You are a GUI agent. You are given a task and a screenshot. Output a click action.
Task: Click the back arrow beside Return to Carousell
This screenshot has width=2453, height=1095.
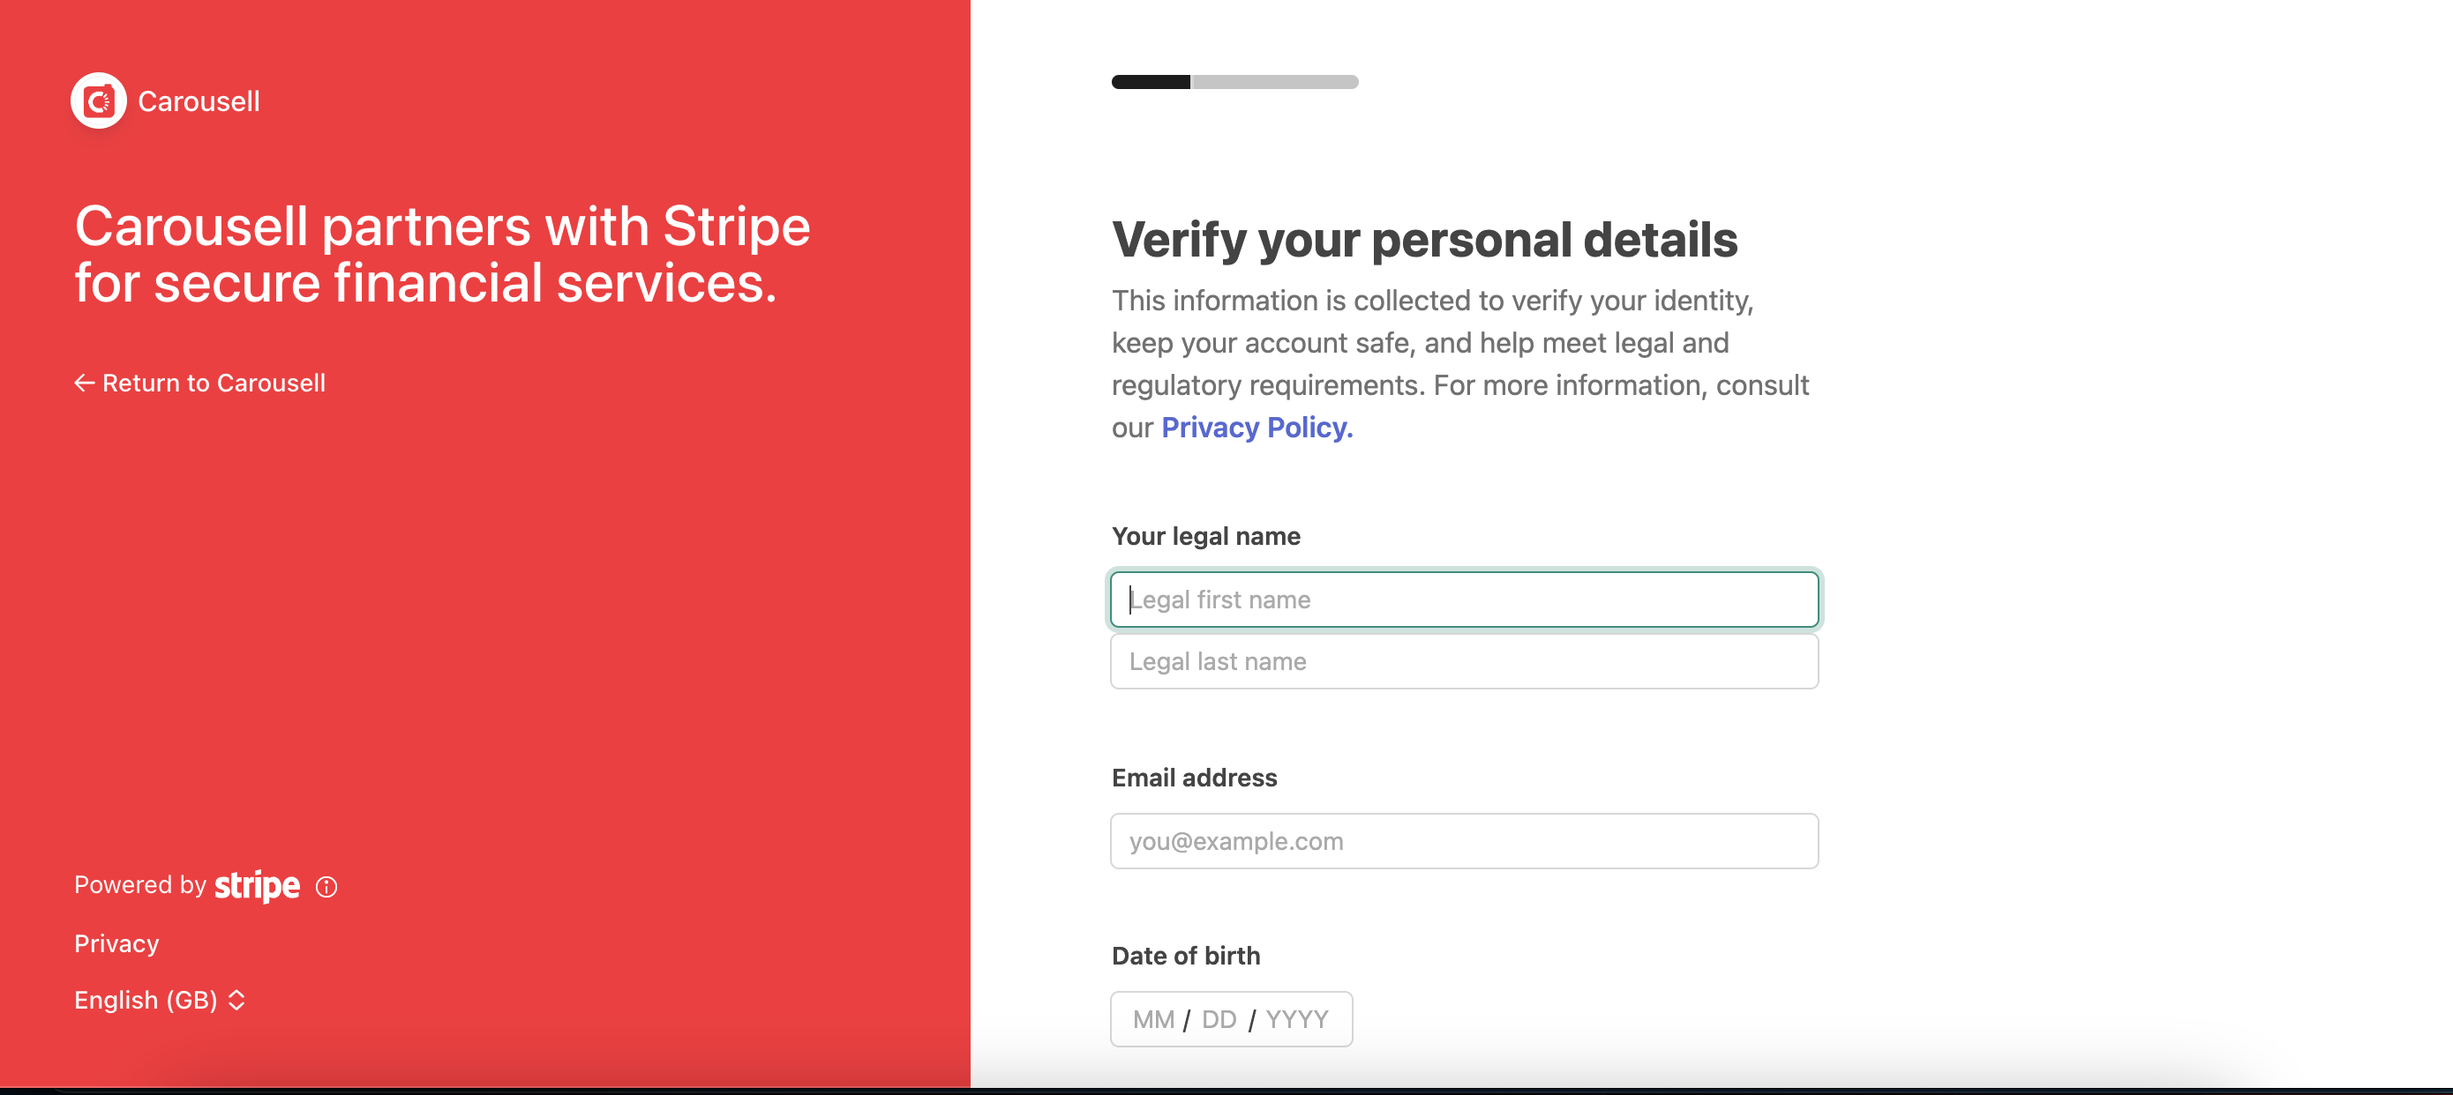point(85,384)
